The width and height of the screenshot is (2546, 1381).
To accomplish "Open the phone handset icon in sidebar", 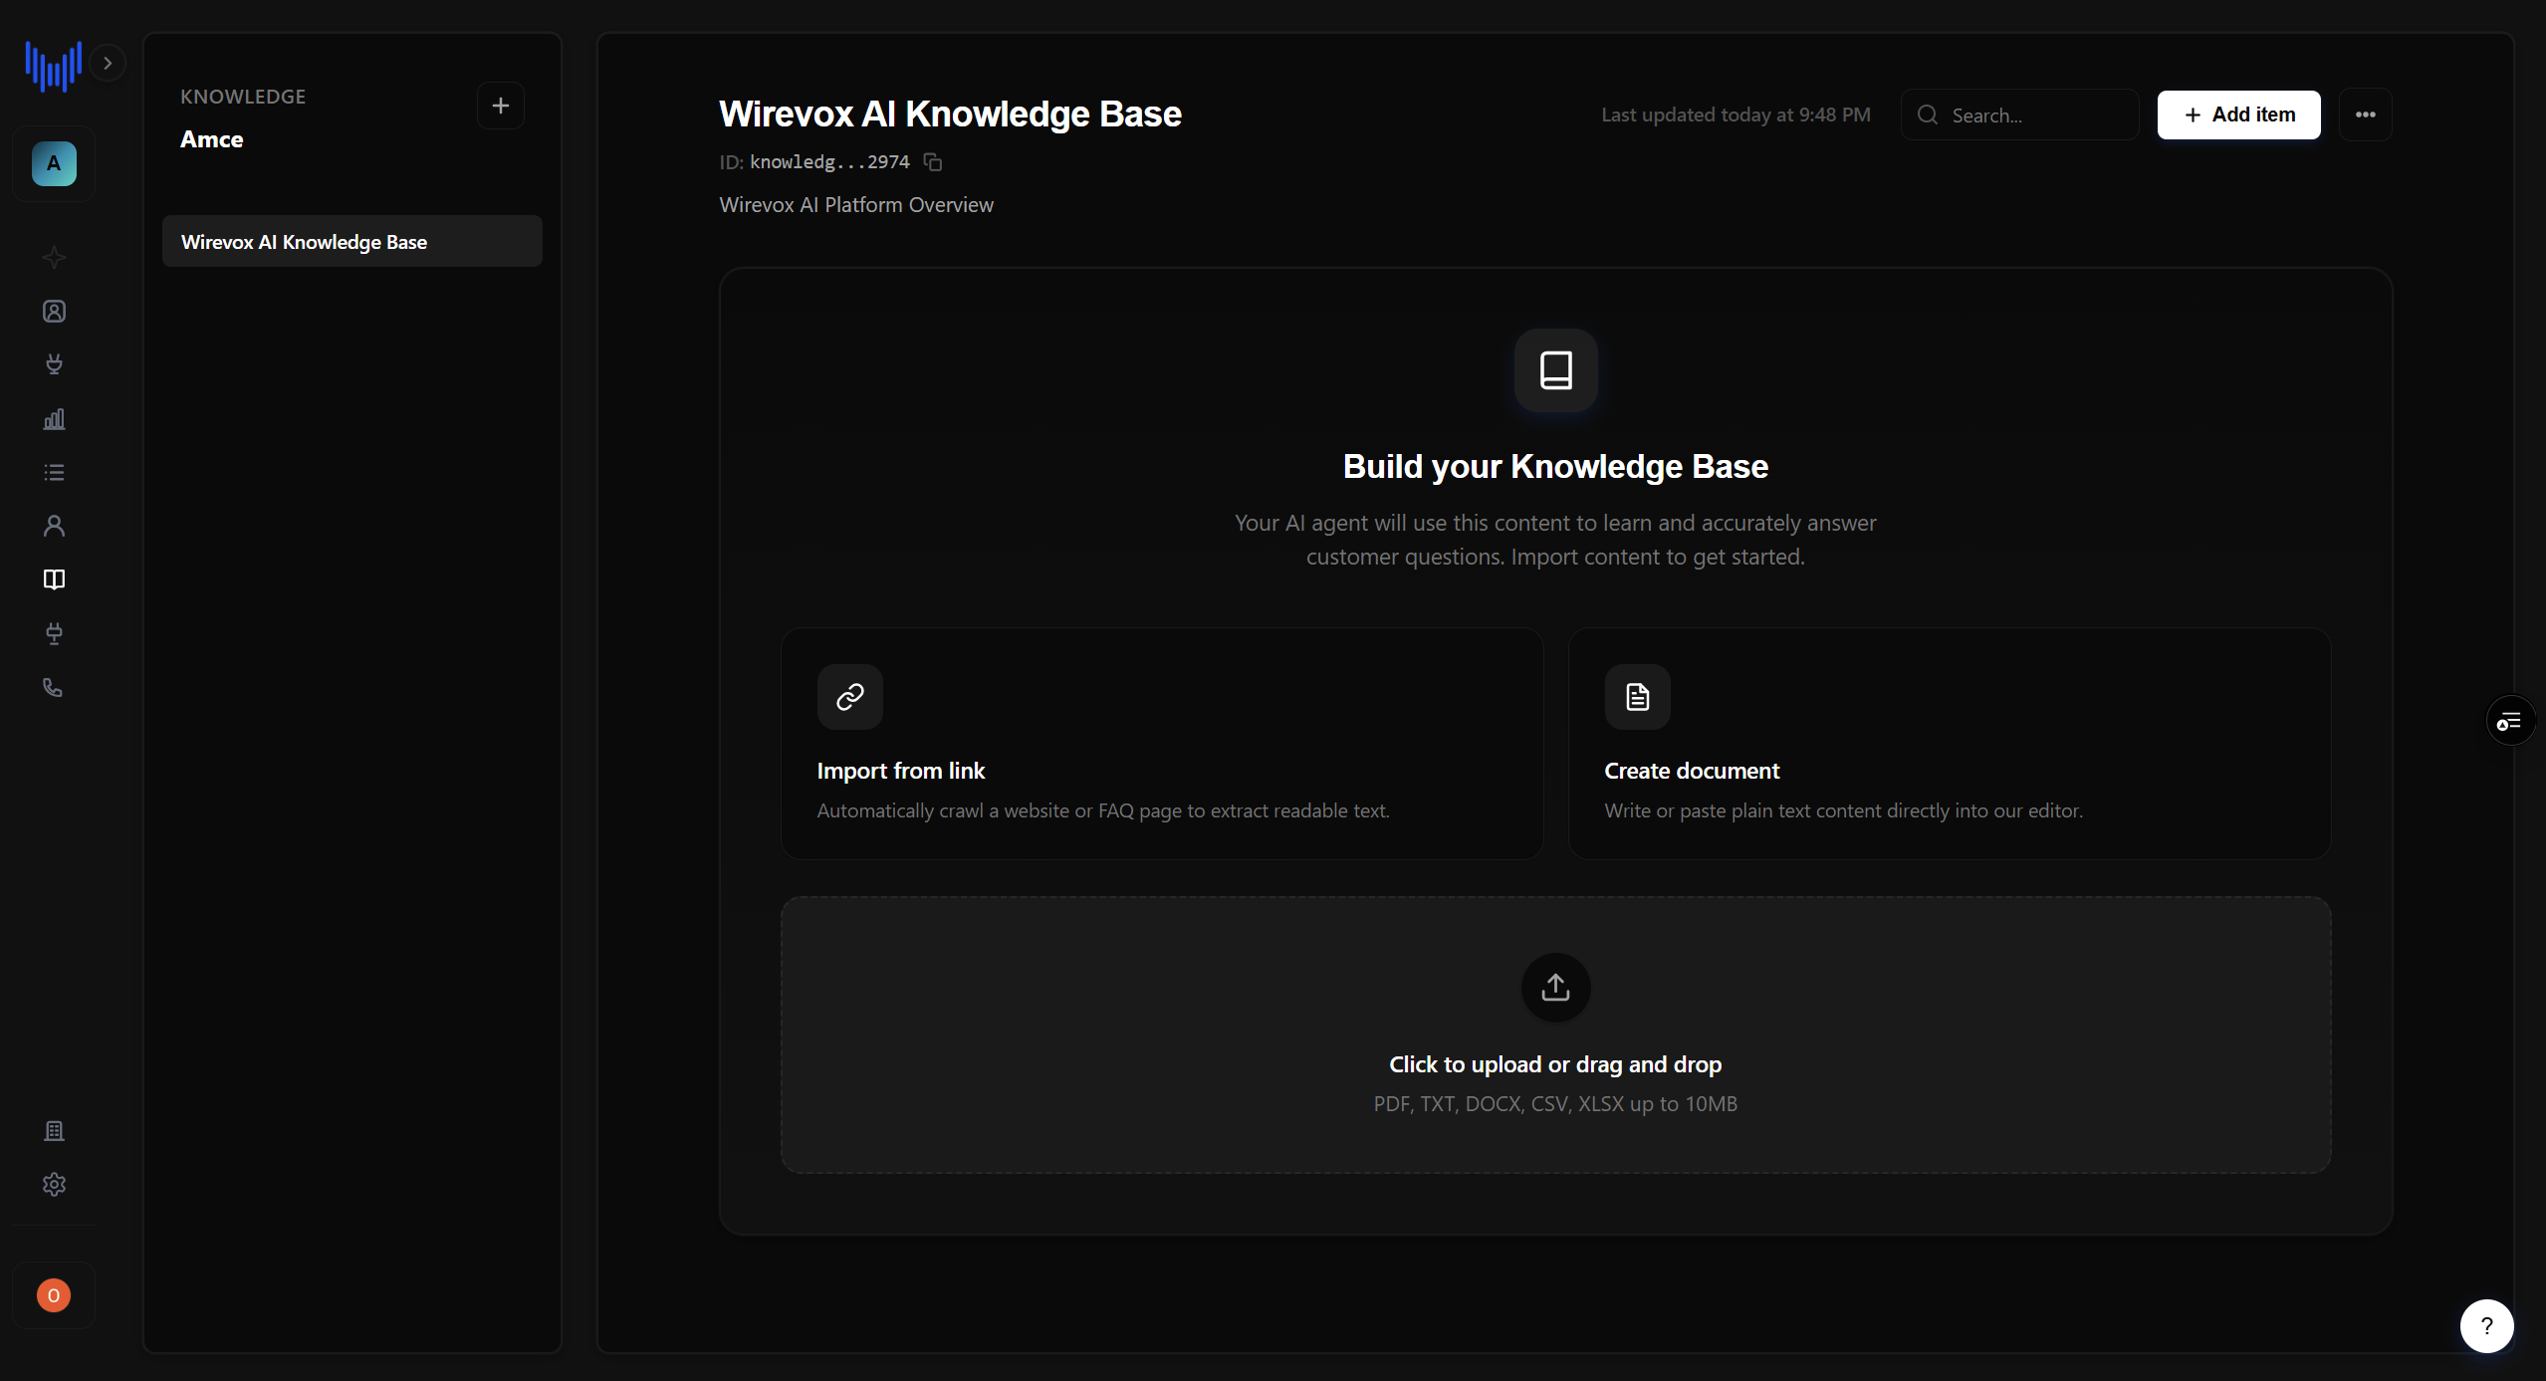I will point(54,687).
